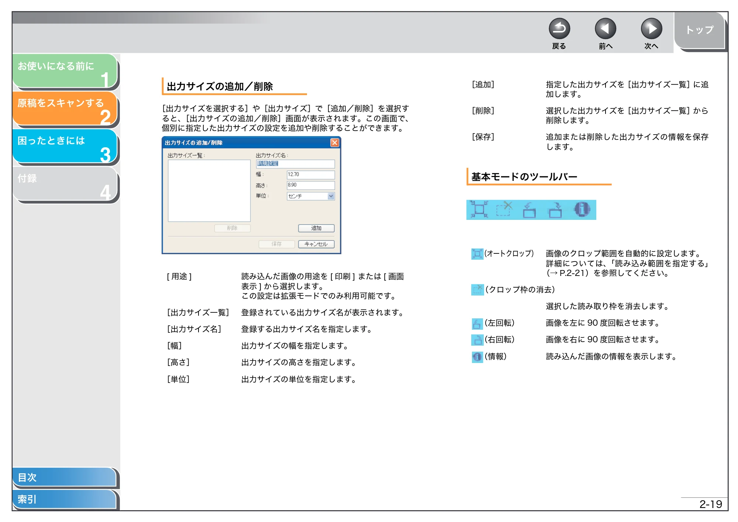Click the [保存] term in right column
This screenshot has width=738, height=522.
(x=483, y=137)
